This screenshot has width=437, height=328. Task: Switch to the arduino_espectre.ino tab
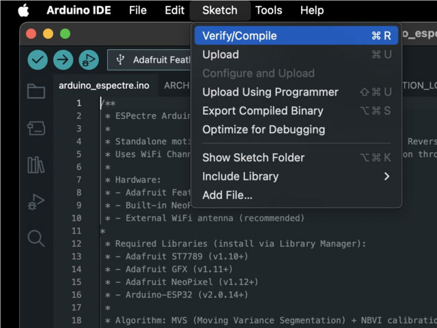pos(104,85)
